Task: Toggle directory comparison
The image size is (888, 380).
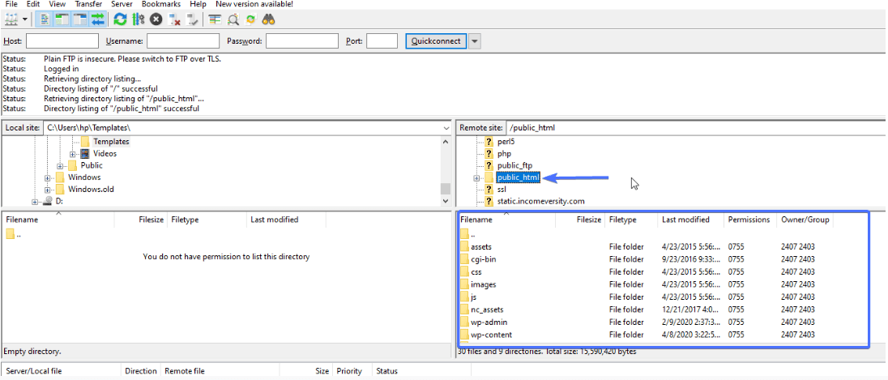Action: point(233,19)
